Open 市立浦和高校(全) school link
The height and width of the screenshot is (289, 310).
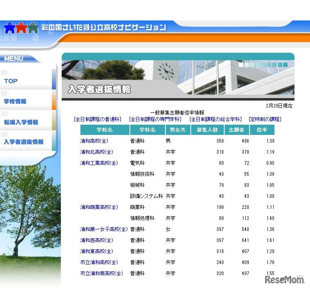tap(99, 262)
